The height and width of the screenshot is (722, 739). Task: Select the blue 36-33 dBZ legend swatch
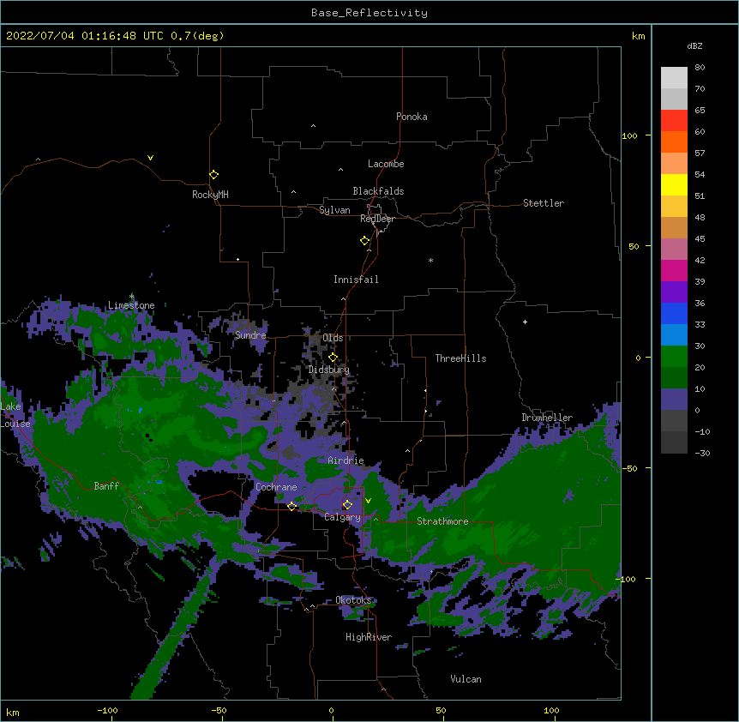pyautogui.click(x=674, y=313)
